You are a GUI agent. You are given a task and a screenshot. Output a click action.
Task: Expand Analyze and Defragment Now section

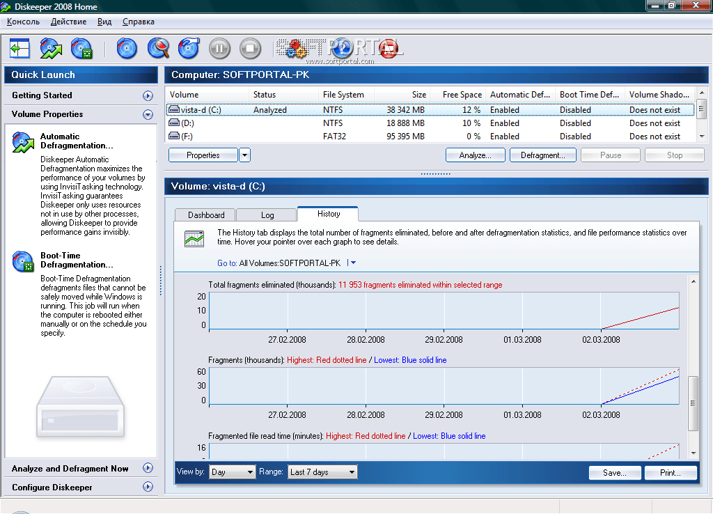click(148, 469)
